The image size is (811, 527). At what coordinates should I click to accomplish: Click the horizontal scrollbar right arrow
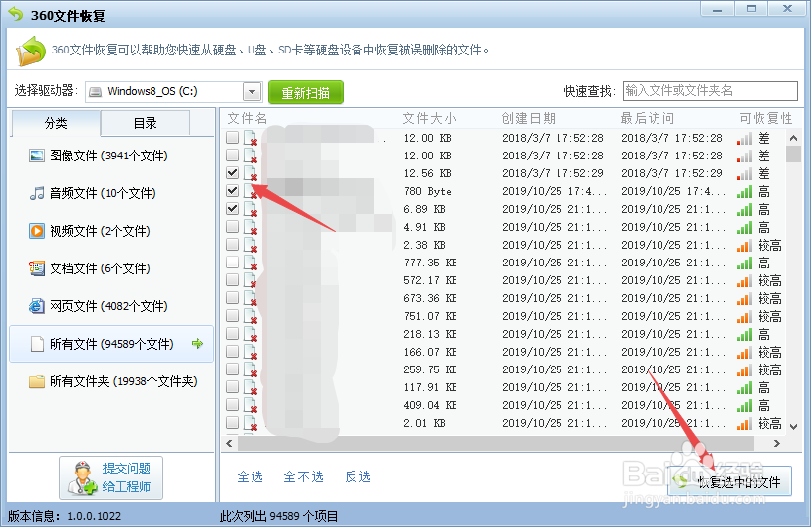click(777, 443)
